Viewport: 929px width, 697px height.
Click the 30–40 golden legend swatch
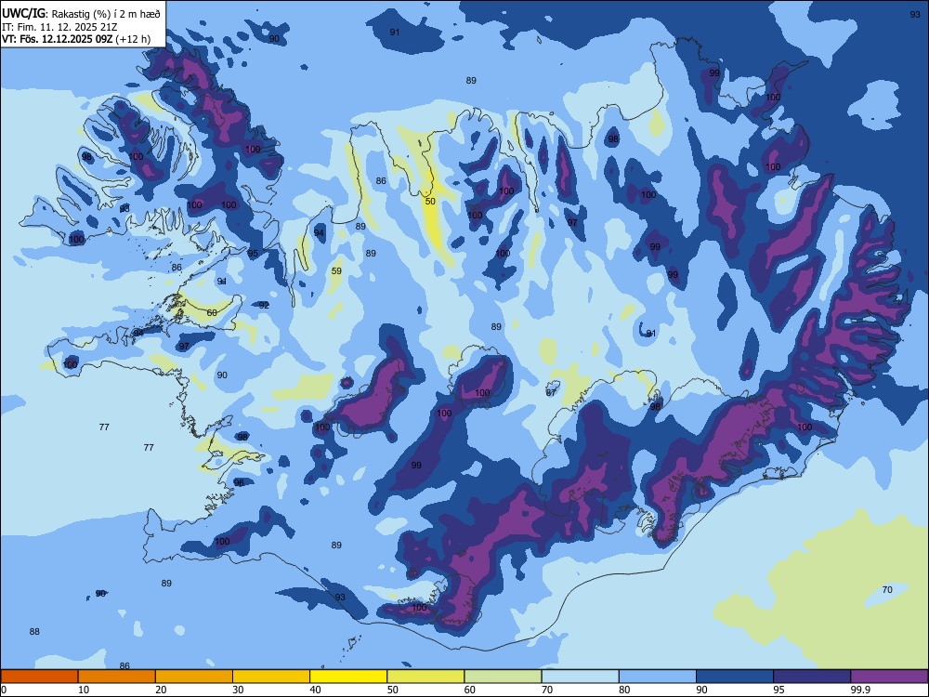[271, 677]
